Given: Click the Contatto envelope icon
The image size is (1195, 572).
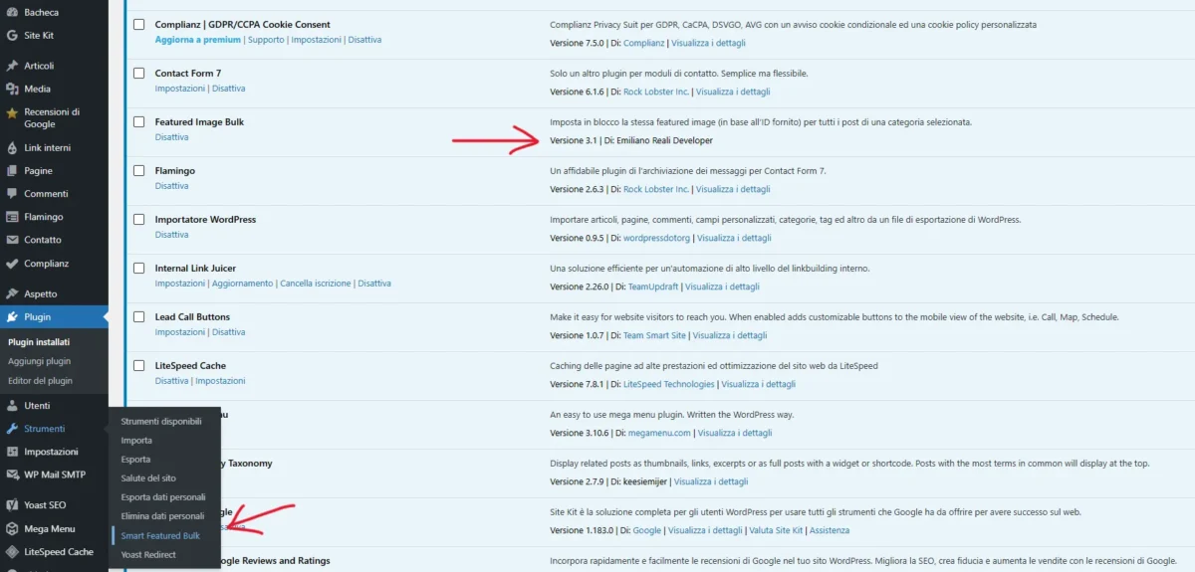Looking at the screenshot, I should coord(12,240).
